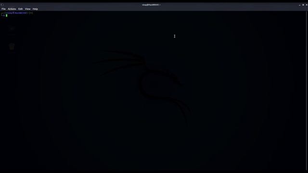Open the View menu
The height and width of the screenshot is (173, 308).
(x=27, y=9)
